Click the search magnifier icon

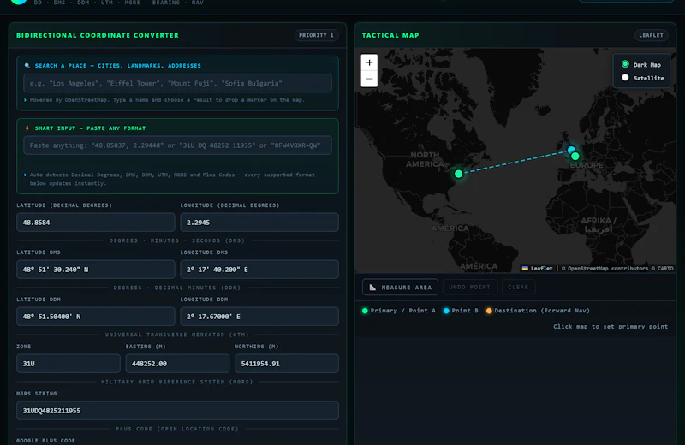27,66
